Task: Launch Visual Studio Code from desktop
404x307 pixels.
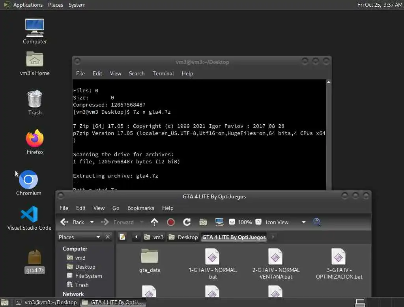Action: (29, 218)
